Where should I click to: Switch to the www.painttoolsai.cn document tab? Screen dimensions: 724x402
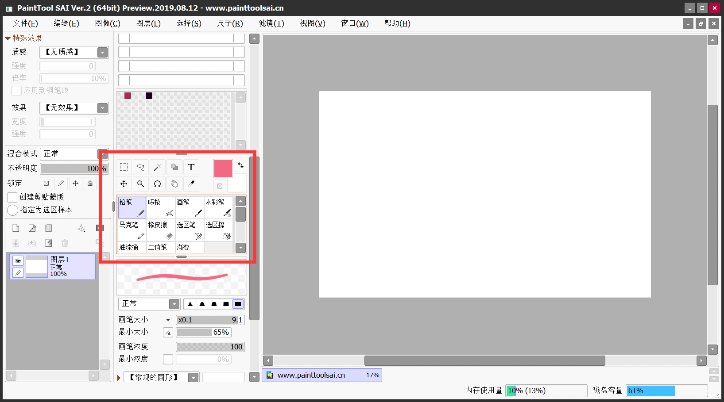[322, 375]
